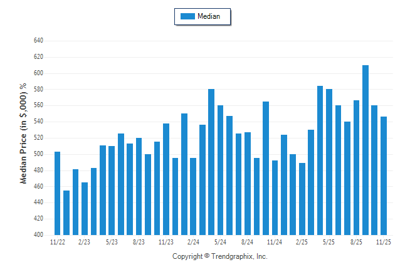The width and height of the screenshot is (405, 272).
Task: Click the bar above the 2/23 label
Action: pyautogui.click(x=85, y=208)
